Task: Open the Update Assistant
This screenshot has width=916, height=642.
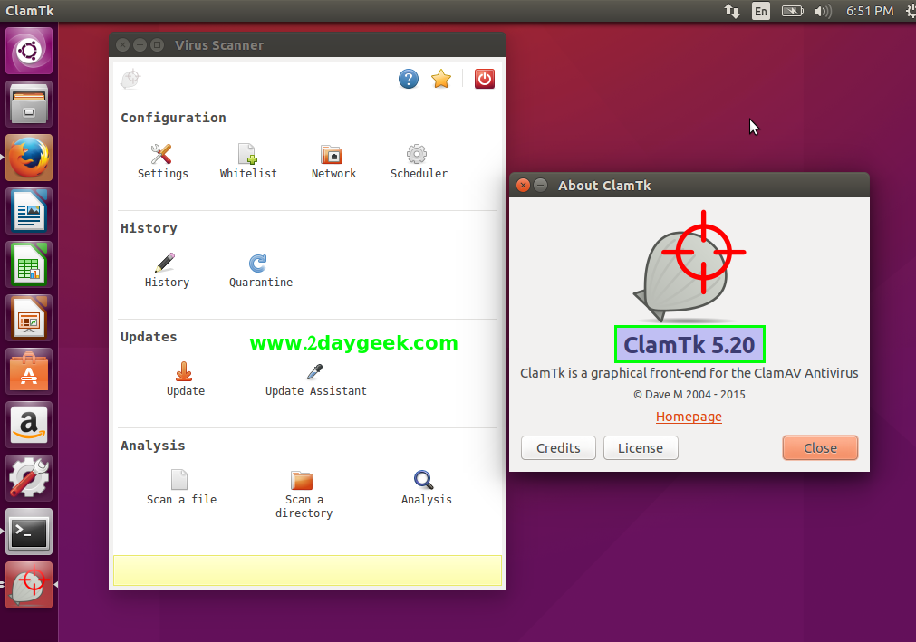Action: 315,378
